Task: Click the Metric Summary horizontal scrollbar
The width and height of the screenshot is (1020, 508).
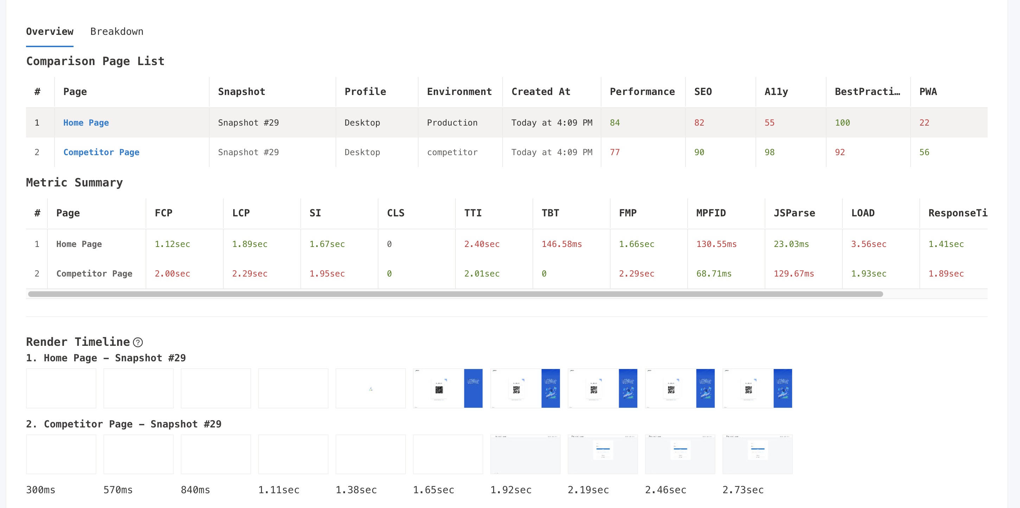Action: [455, 294]
